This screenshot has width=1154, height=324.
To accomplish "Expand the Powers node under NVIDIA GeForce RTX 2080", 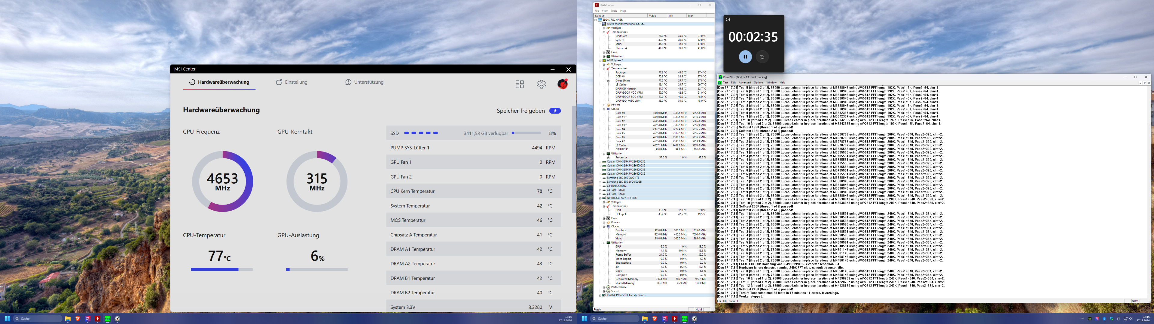I will click(x=604, y=222).
